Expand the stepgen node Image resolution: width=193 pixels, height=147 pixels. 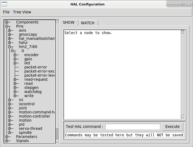tap(15, 88)
